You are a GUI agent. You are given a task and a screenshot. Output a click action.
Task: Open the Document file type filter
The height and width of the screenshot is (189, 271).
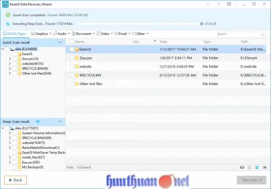tap(83, 34)
